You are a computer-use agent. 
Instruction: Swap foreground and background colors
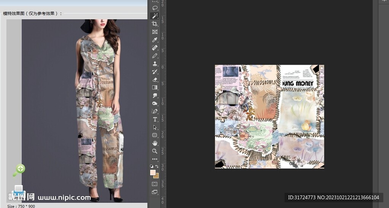[x=157, y=167]
